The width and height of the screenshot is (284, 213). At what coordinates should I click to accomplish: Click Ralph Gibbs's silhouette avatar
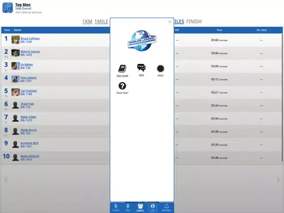(x=15, y=118)
